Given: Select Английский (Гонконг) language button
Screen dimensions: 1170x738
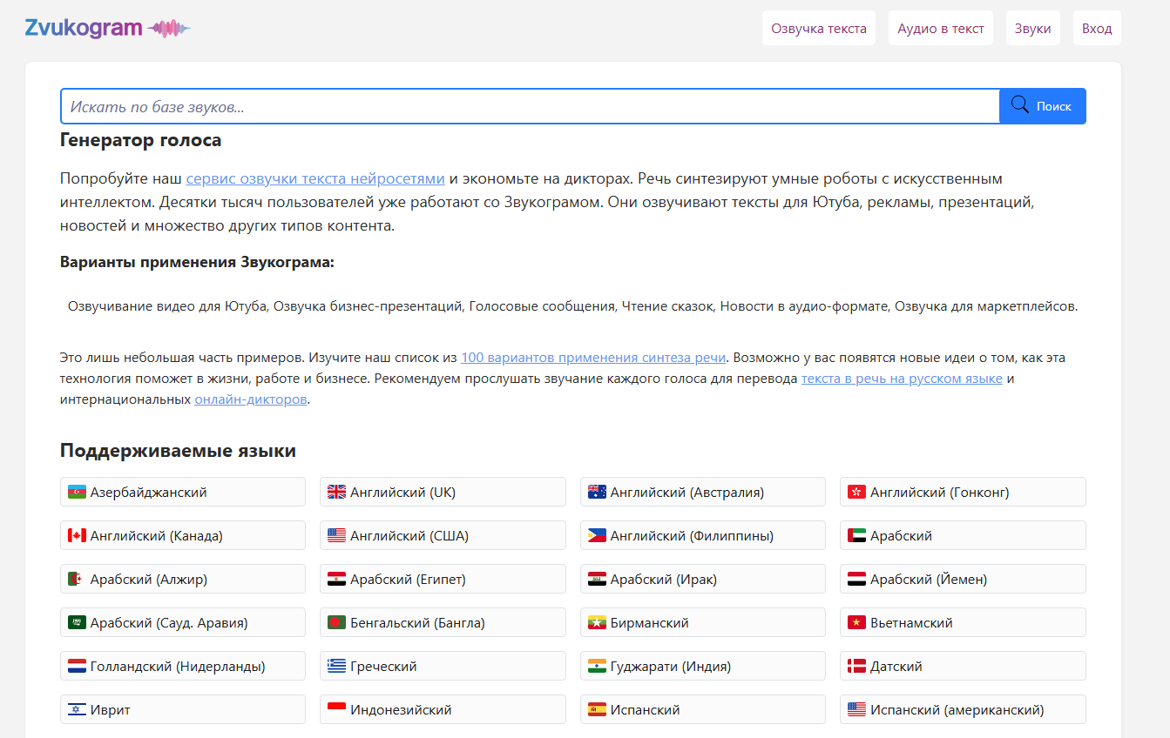Looking at the screenshot, I should pos(962,492).
